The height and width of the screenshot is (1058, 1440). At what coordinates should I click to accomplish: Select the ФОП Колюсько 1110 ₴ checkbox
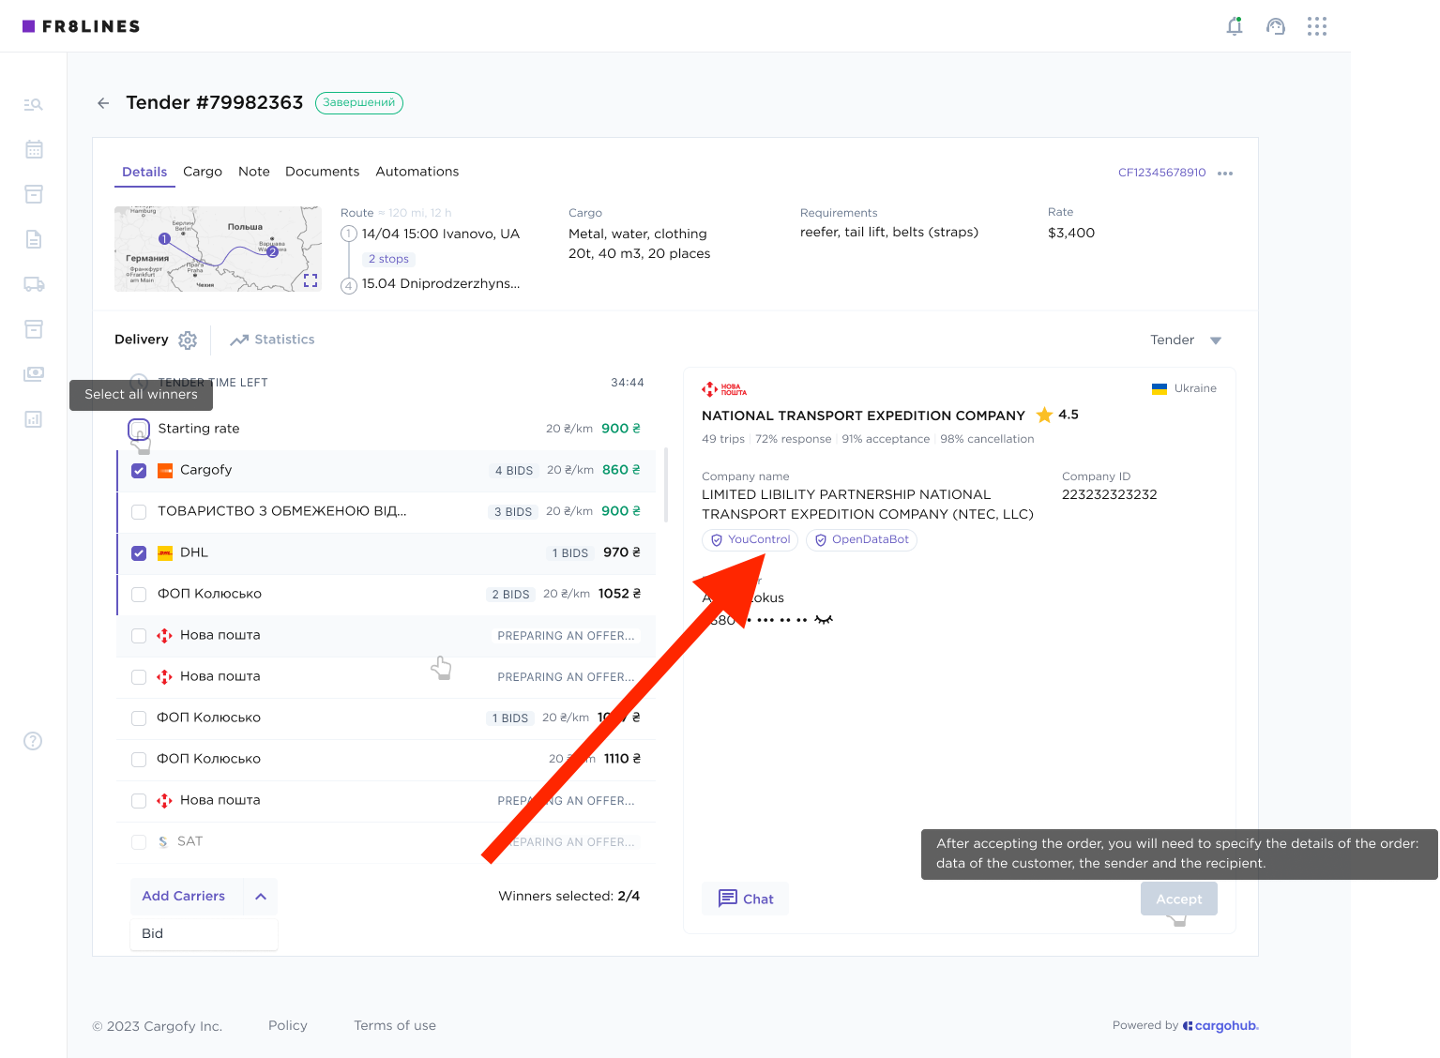(139, 760)
